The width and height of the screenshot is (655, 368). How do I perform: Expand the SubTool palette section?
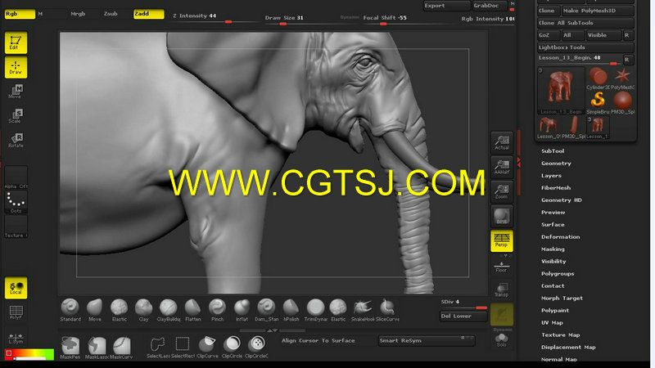click(553, 151)
